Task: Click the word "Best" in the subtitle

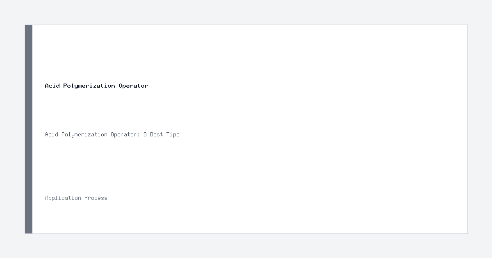Action: click(157, 134)
